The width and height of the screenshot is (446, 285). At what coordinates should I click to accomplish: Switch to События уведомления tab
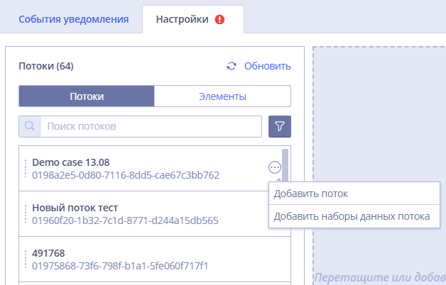click(74, 19)
